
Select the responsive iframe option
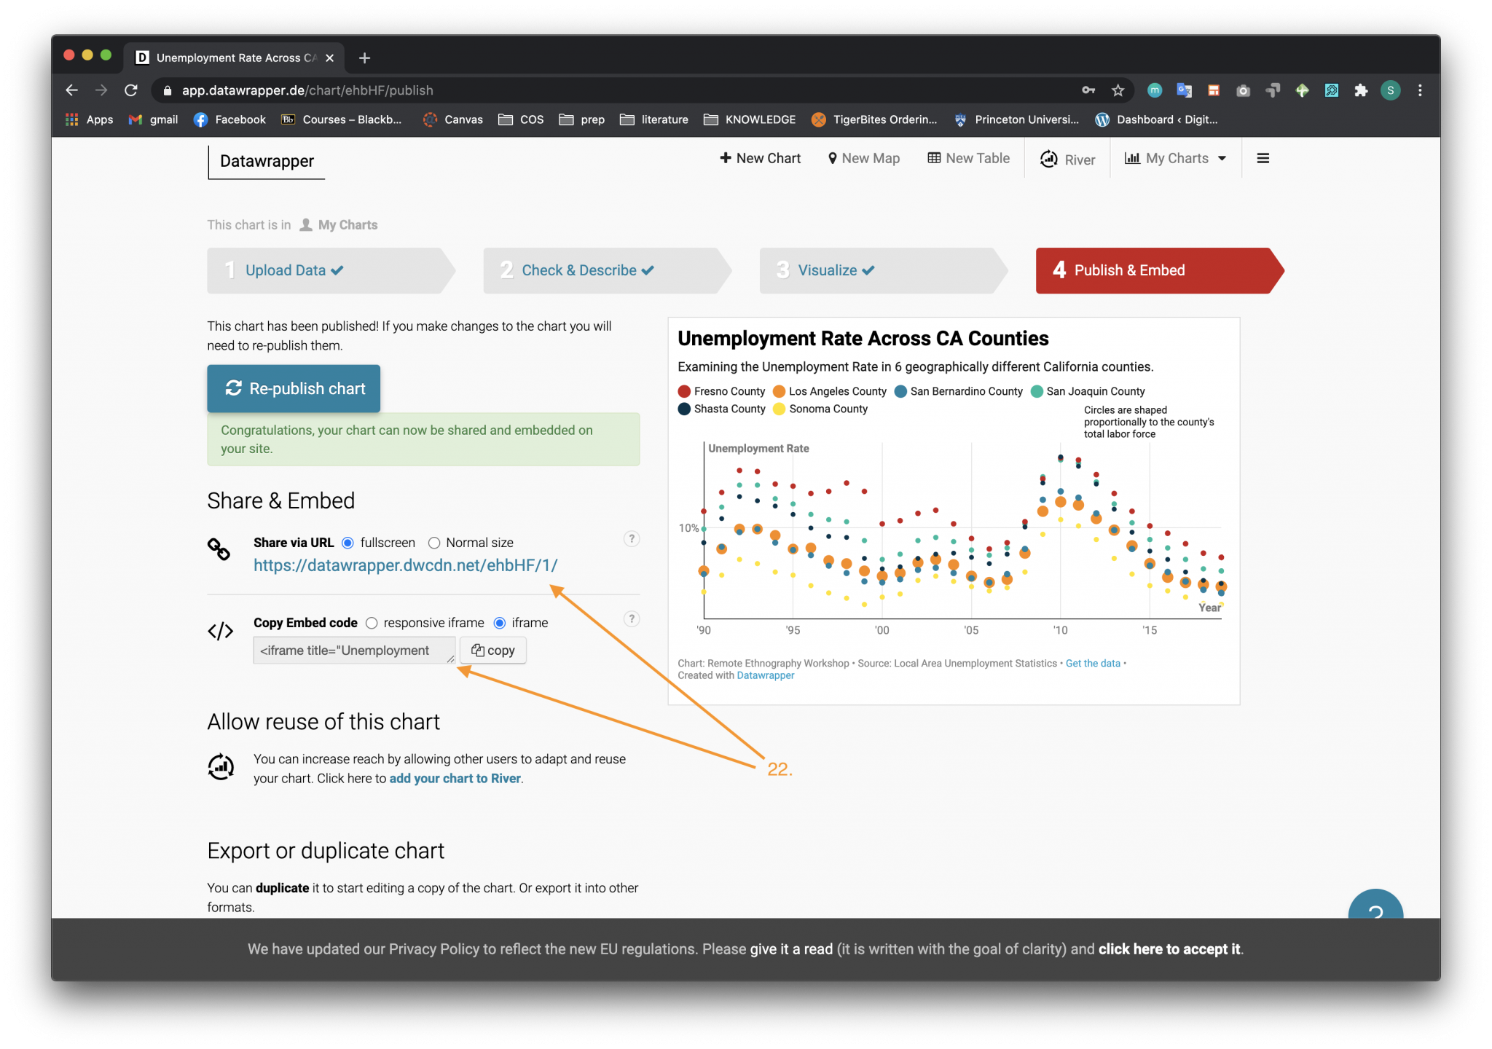(x=372, y=623)
